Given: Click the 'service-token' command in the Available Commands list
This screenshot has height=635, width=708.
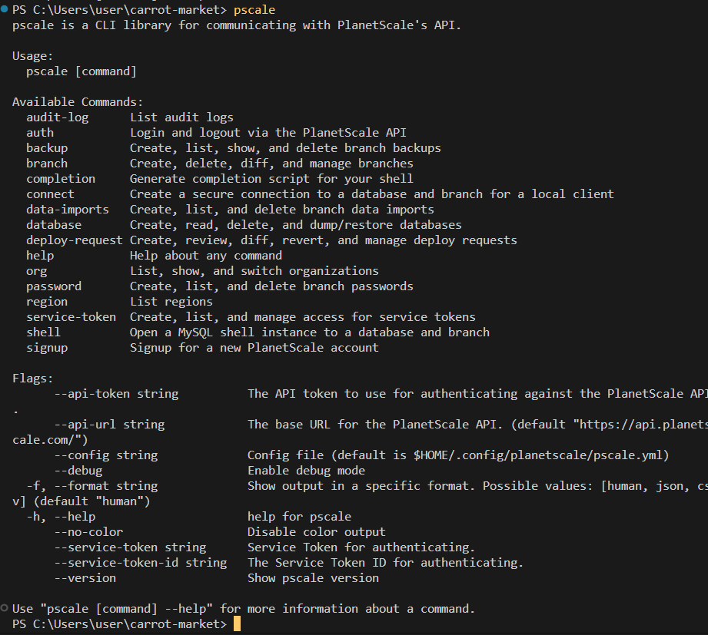Looking at the screenshot, I should click(x=71, y=317).
